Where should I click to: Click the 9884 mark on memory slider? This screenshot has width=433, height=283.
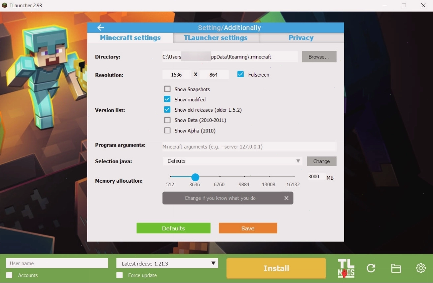point(244,177)
